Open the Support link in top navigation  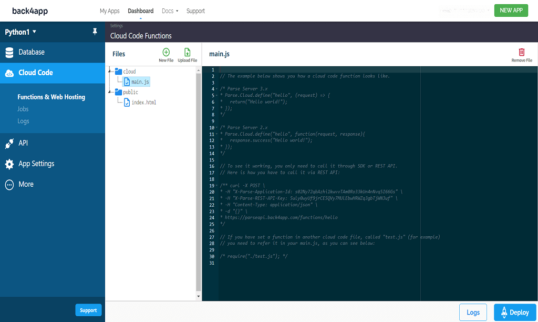[195, 11]
